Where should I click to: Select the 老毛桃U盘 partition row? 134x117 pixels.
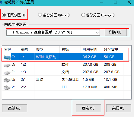click(67, 80)
